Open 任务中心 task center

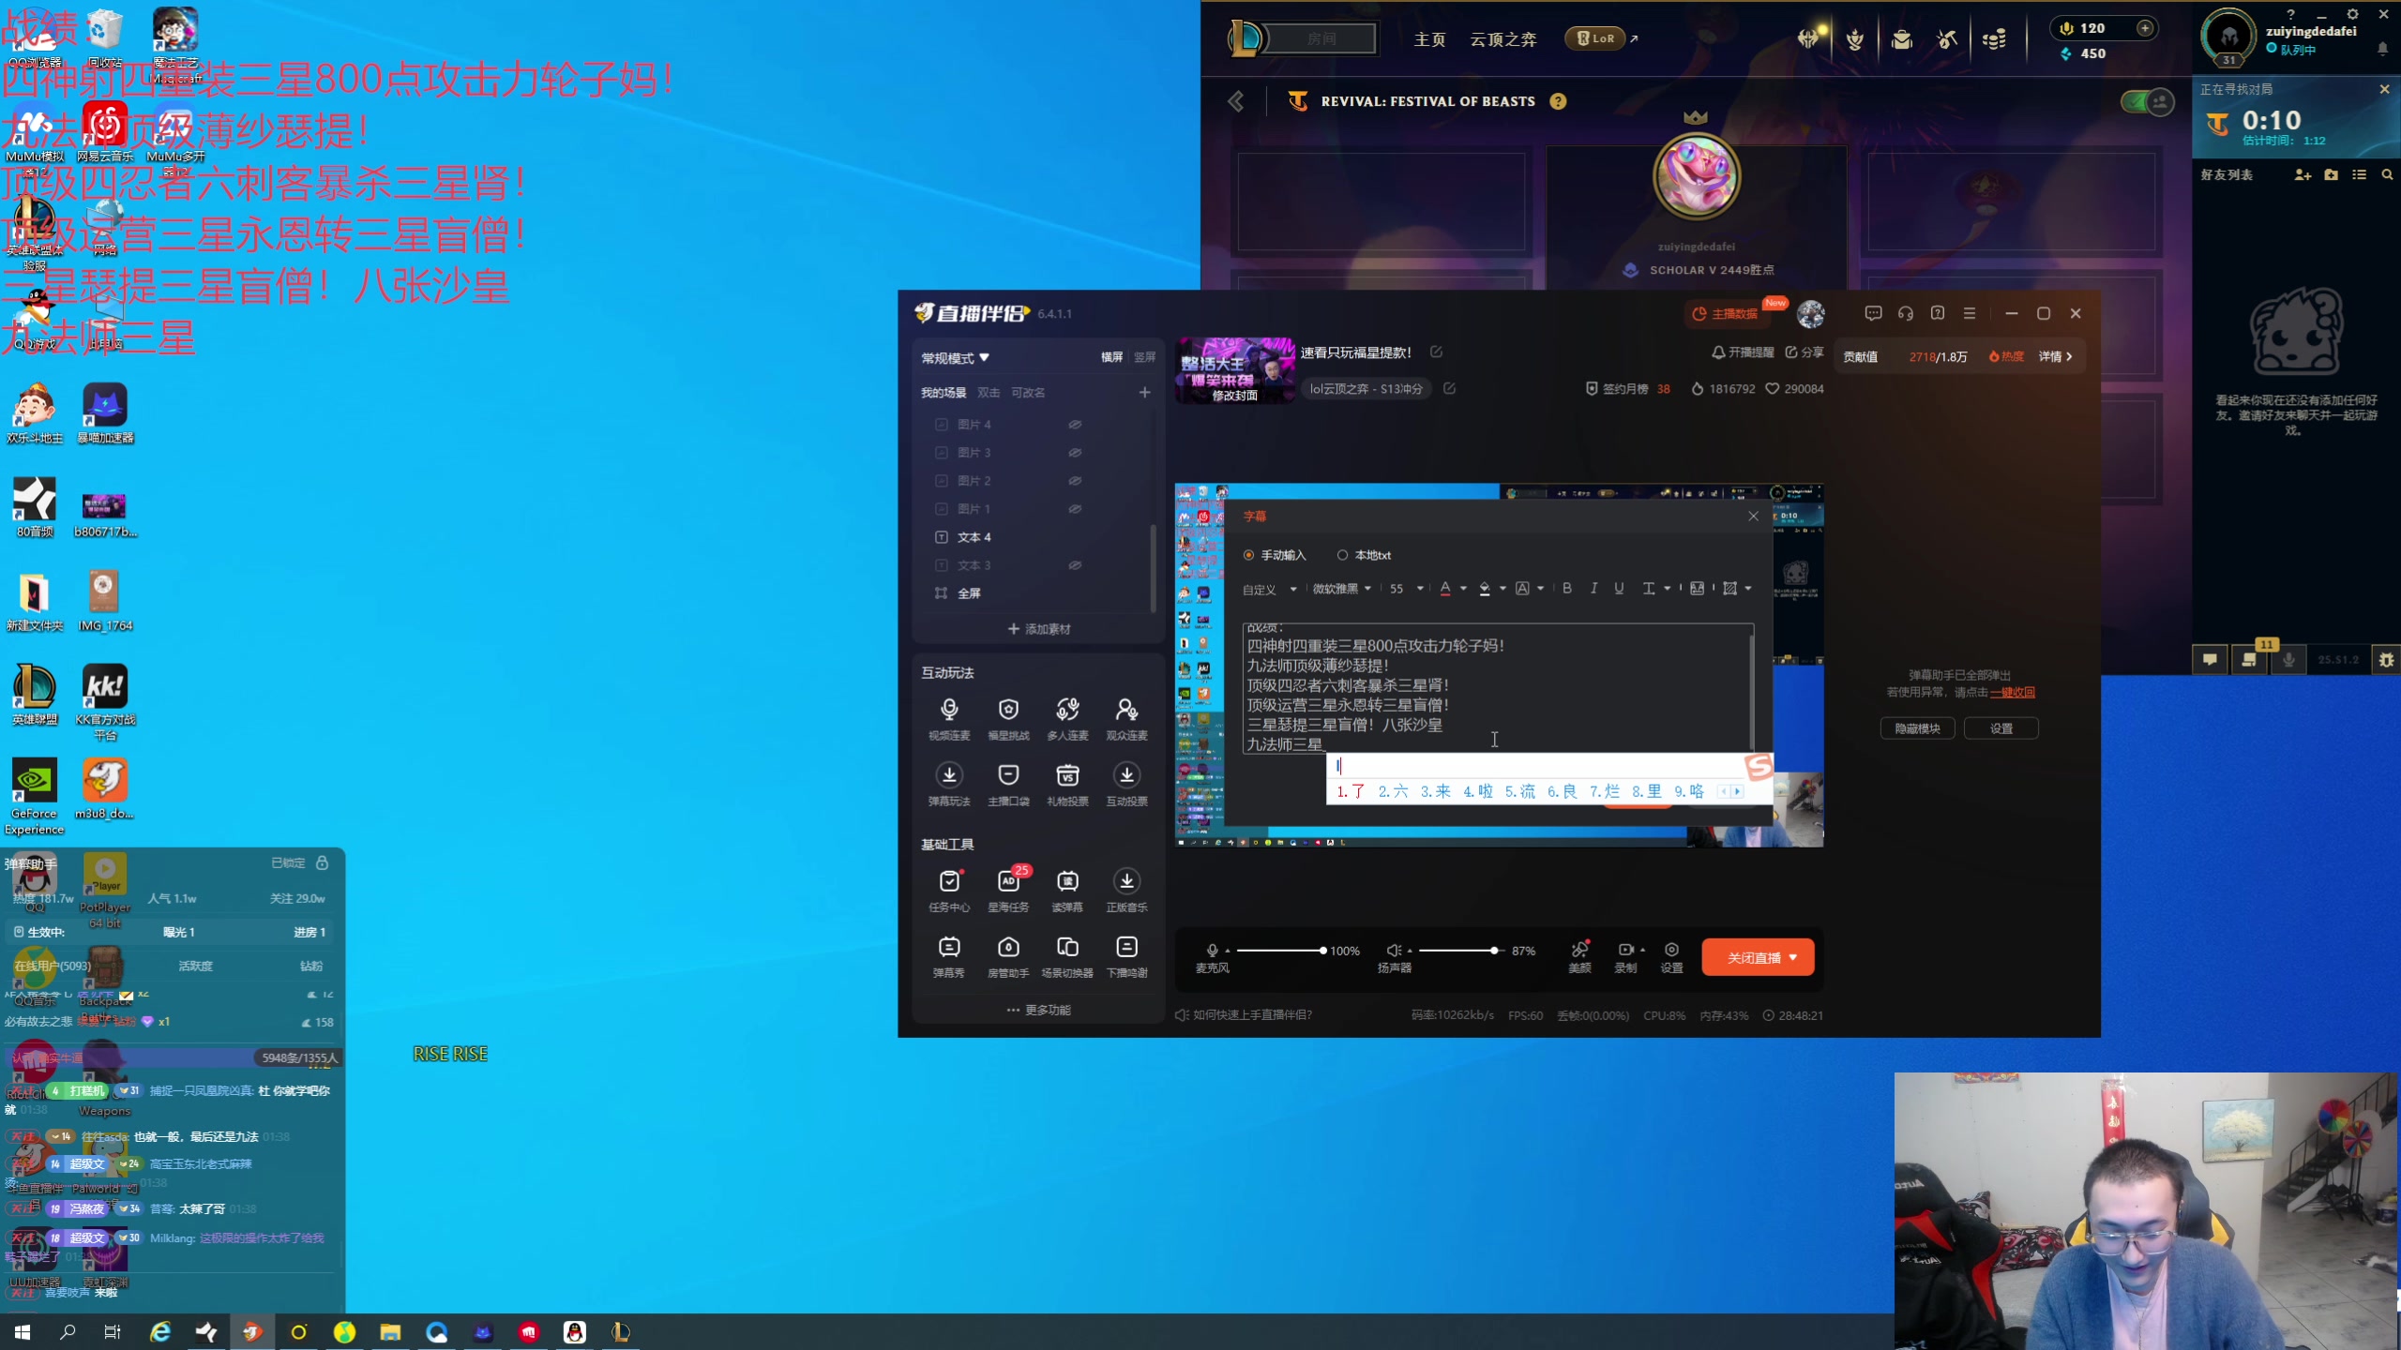click(x=949, y=890)
